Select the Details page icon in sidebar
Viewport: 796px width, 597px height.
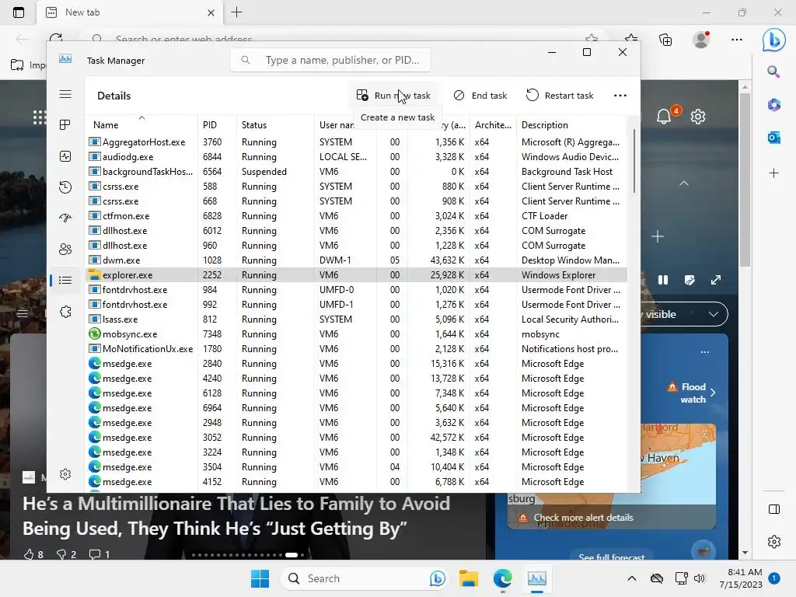click(65, 280)
